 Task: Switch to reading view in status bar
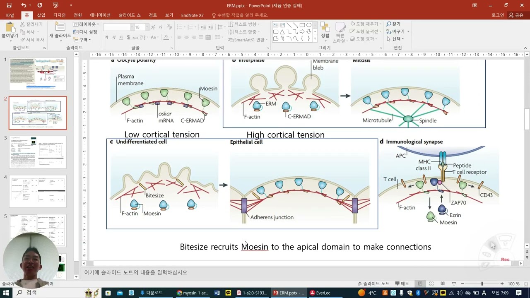pyautogui.click(x=443, y=284)
